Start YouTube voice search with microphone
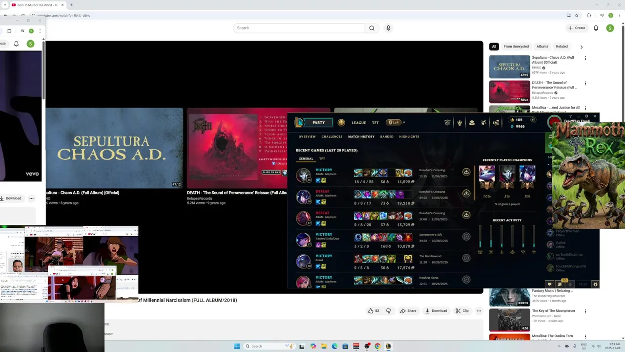Image resolution: width=625 pixels, height=352 pixels. click(388, 28)
